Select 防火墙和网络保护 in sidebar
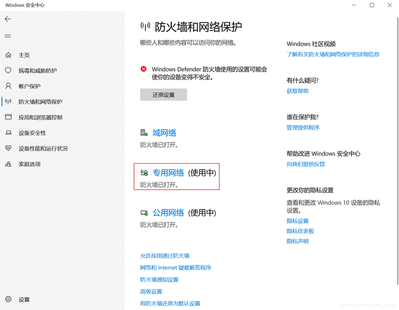This screenshot has height=310, width=399. (40, 102)
